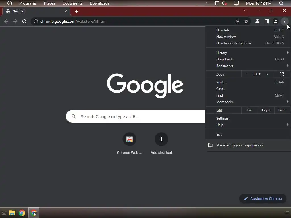Close the New Tab tab
Viewport: 291px width, 218px height.
66,11
